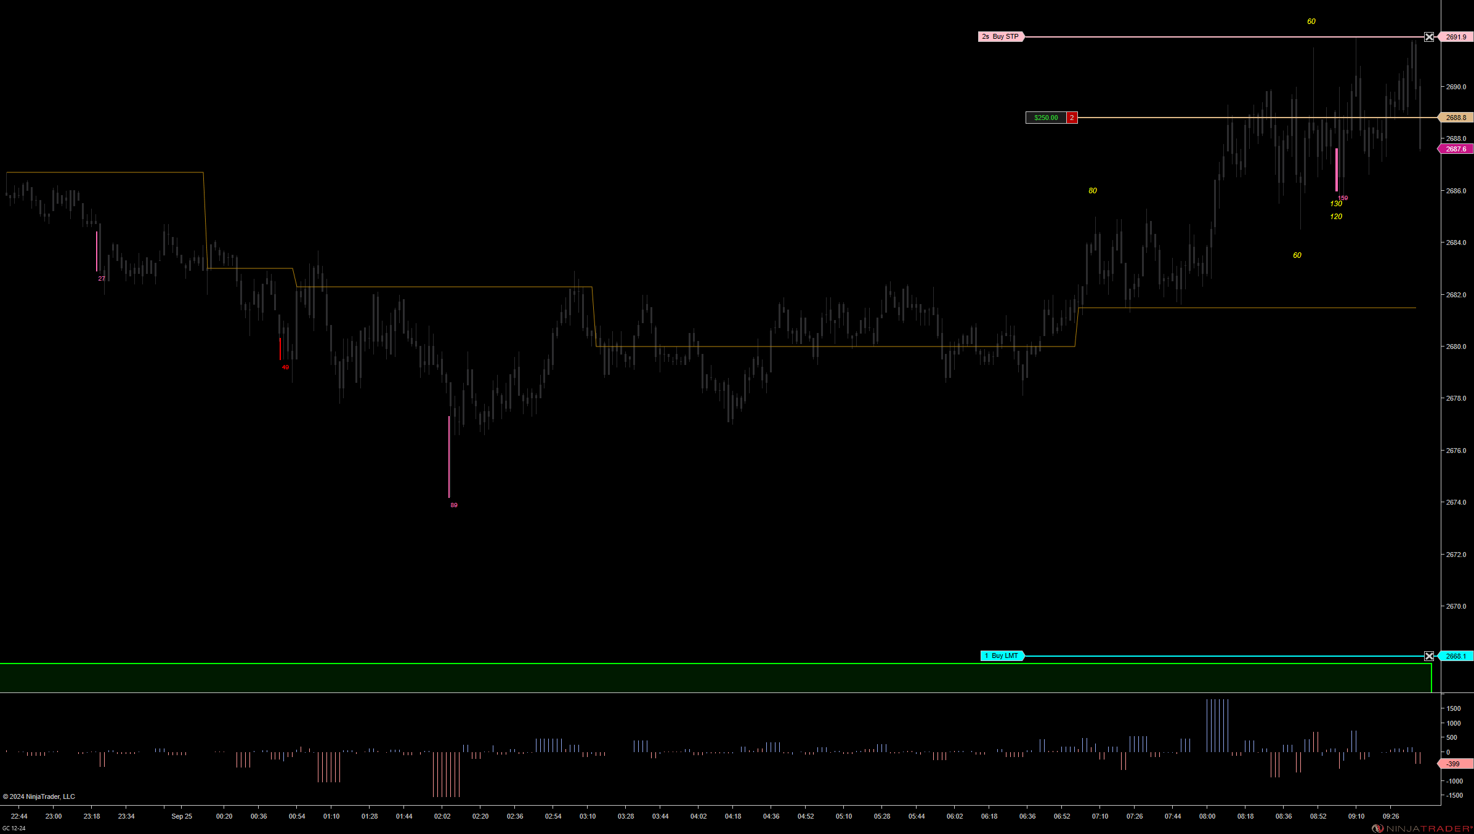The image size is (1474, 834).
Task: Click the yellow 130 text annotation
Action: 1335,204
